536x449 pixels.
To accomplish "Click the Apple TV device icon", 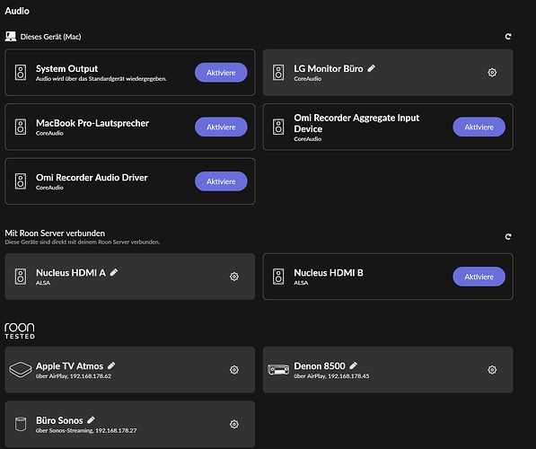I will [x=20, y=370].
